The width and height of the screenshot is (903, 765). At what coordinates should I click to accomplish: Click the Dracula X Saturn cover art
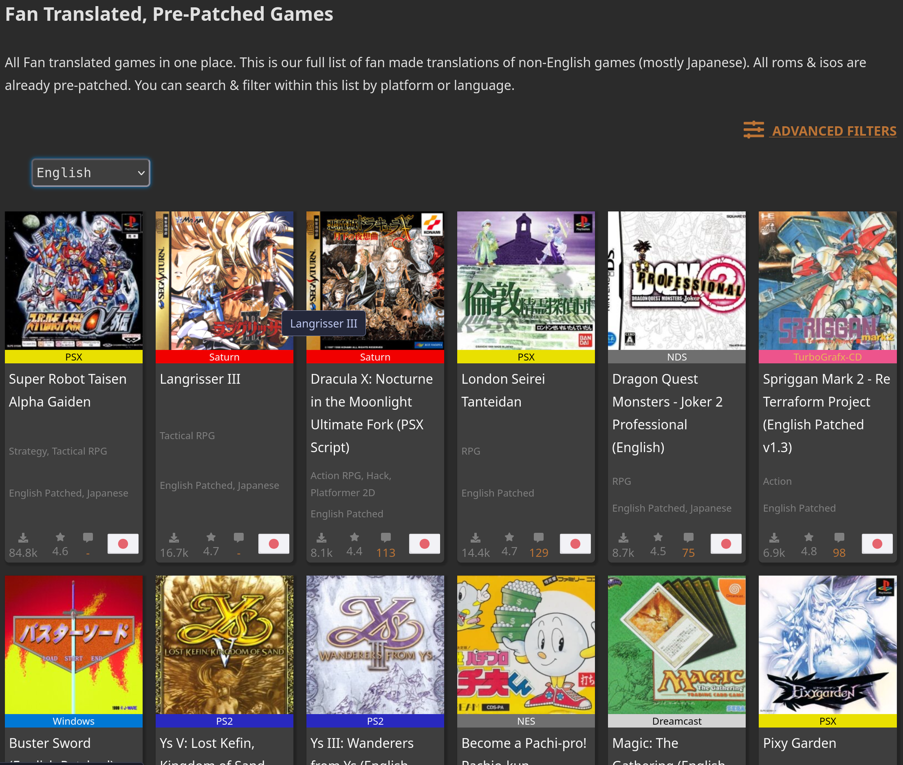(x=375, y=280)
